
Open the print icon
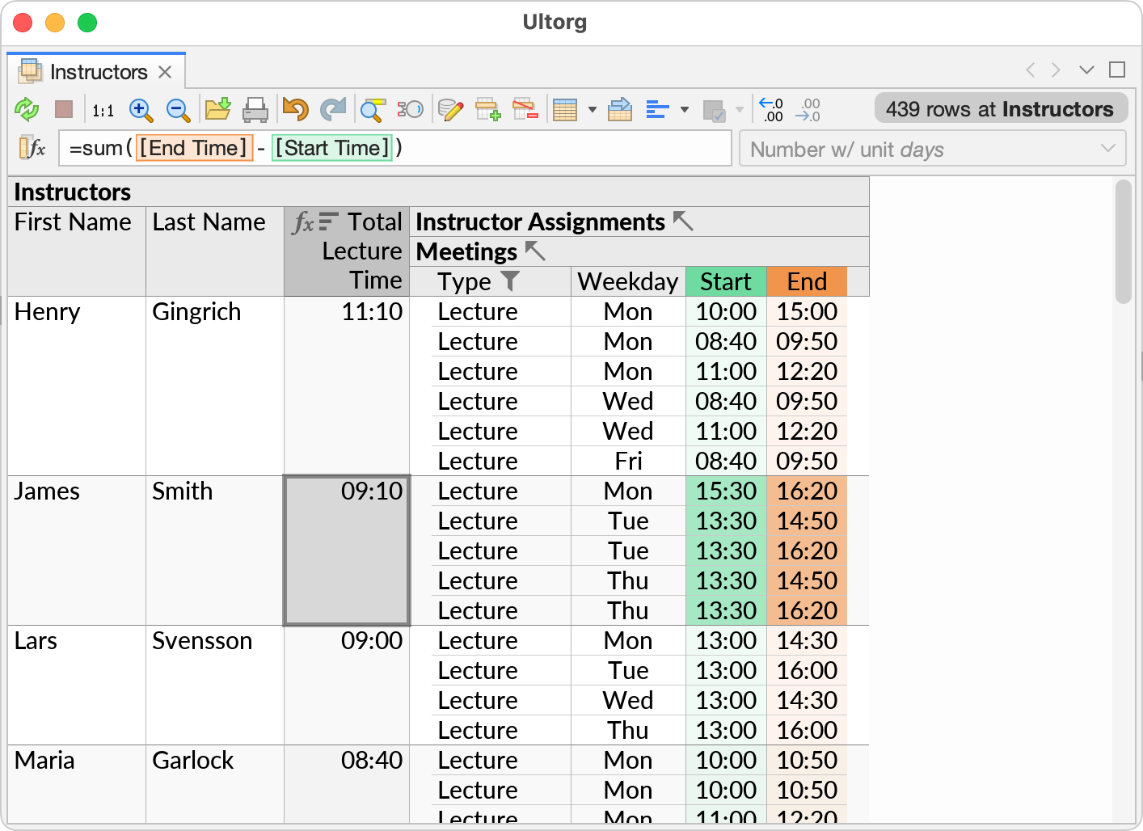[255, 109]
